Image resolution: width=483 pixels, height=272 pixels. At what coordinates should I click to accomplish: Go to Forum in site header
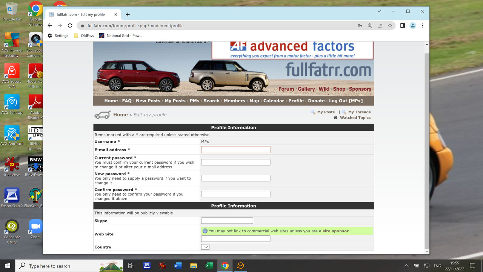tap(286, 89)
